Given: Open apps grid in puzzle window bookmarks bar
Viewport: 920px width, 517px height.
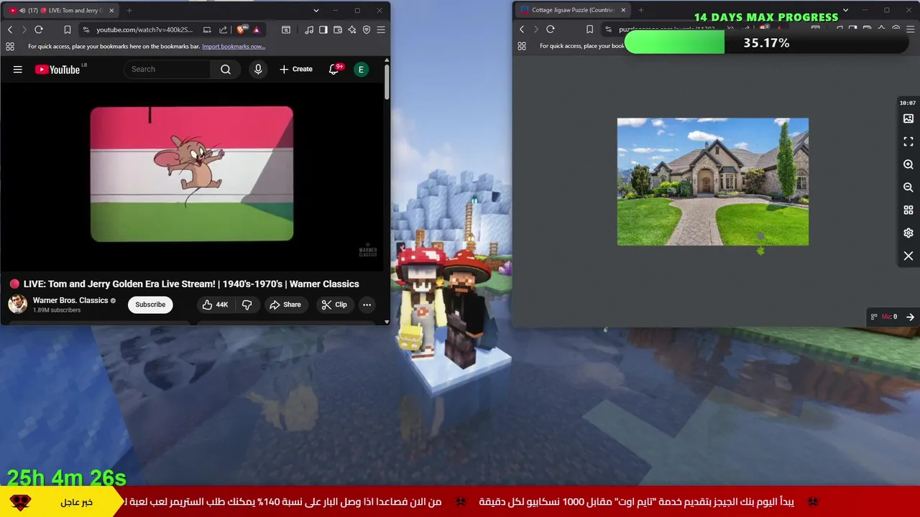Looking at the screenshot, I should point(523,46).
